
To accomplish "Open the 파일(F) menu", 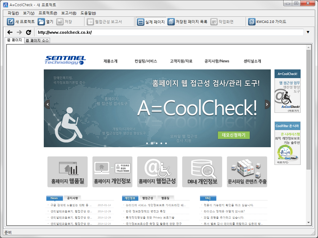I will 13,13.
